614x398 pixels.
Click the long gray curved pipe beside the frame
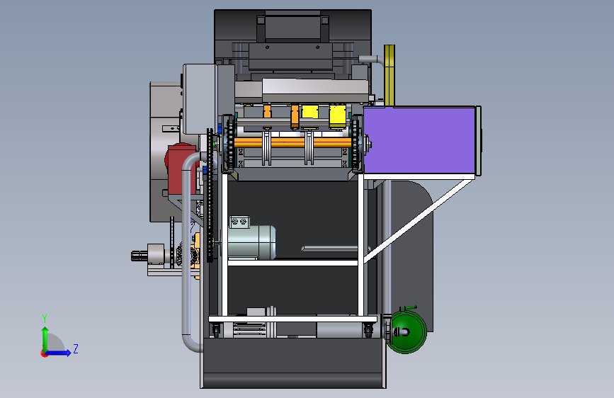click(187, 251)
